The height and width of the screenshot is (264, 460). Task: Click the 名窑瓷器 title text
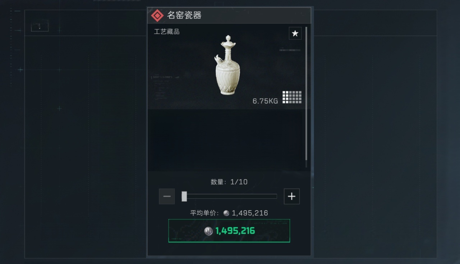point(184,15)
